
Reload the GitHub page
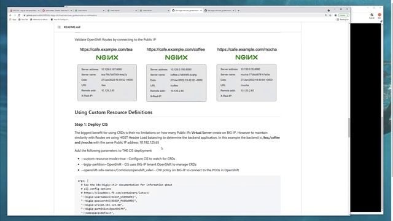tap(19, 15)
